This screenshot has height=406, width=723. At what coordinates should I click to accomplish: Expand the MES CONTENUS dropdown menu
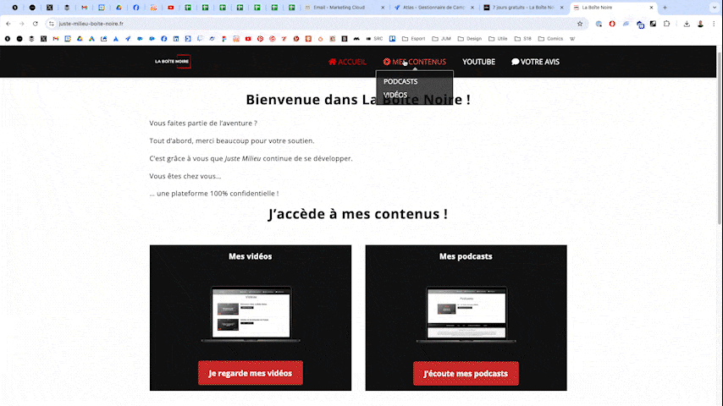414,62
